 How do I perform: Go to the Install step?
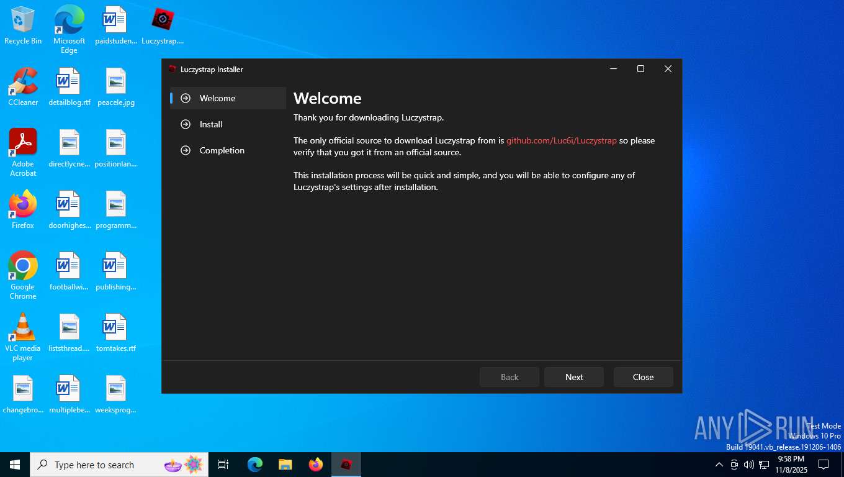(x=228, y=124)
